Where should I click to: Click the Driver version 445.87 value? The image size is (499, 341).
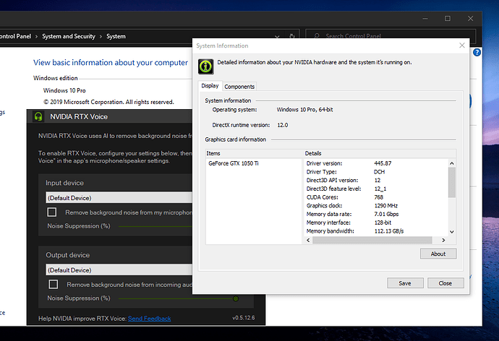point(383,163)
